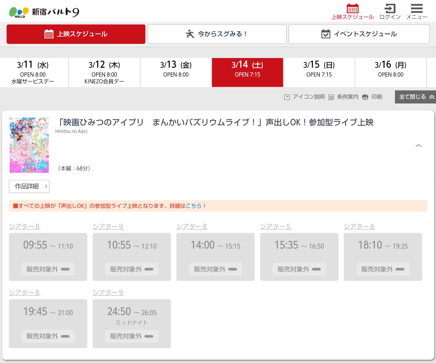436x363 pixels.
Task: Click the 印刷 print link
Action: pyautogui.click(x=372, y=97)
